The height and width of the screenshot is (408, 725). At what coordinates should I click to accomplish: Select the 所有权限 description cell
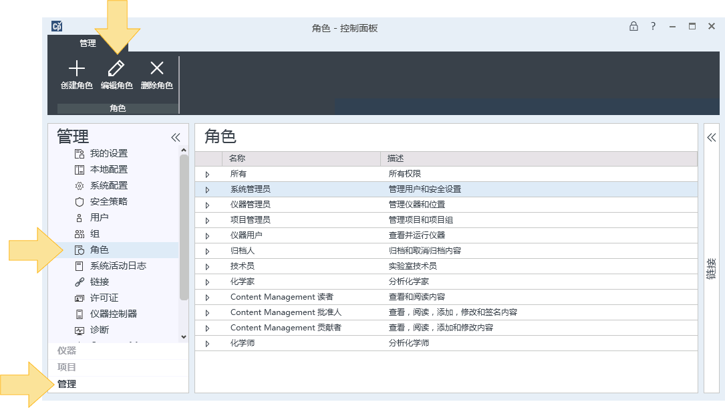click(x=404, y=173)
